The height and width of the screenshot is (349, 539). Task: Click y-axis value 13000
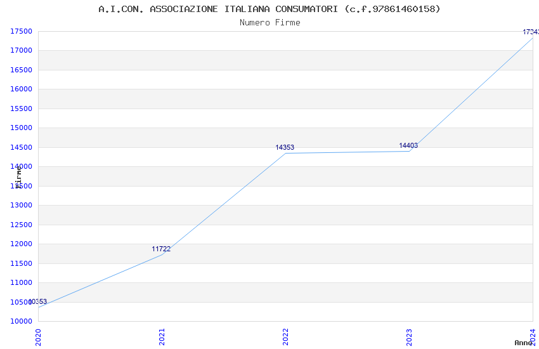pos(22,205)
